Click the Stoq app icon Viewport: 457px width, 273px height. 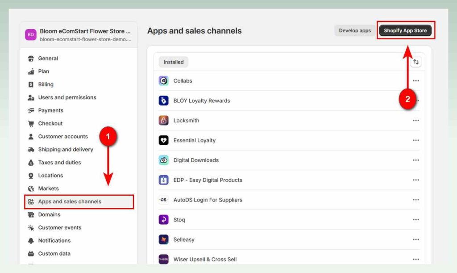(163, 219)
